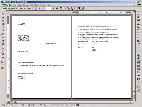Open the Format menu
142x107 pixels.
26,5
